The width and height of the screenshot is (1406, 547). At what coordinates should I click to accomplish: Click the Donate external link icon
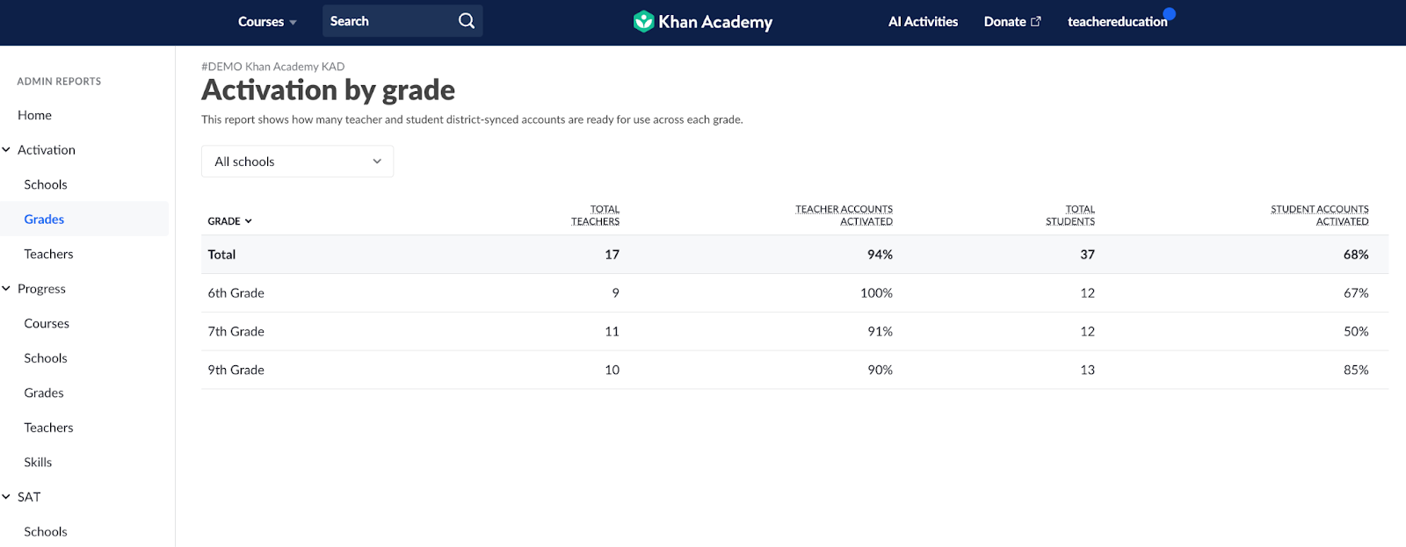click(1036, 21)
